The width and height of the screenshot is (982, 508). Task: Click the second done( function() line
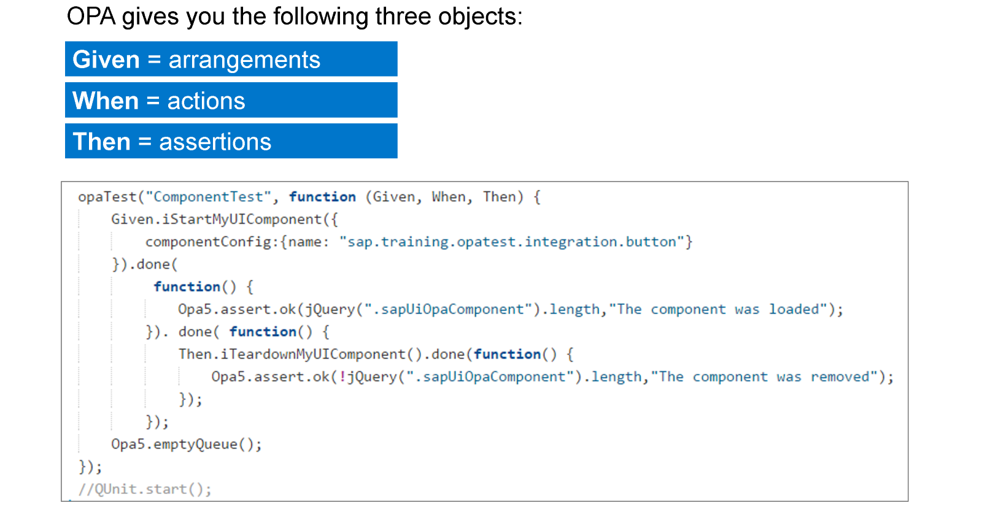coord(238,332)
